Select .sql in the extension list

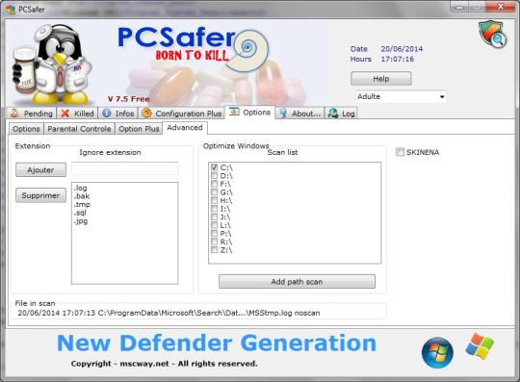point(80,213)
